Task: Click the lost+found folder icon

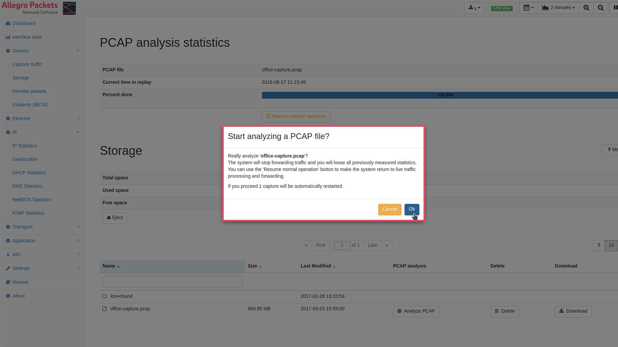Action: (x=105, y=296)
